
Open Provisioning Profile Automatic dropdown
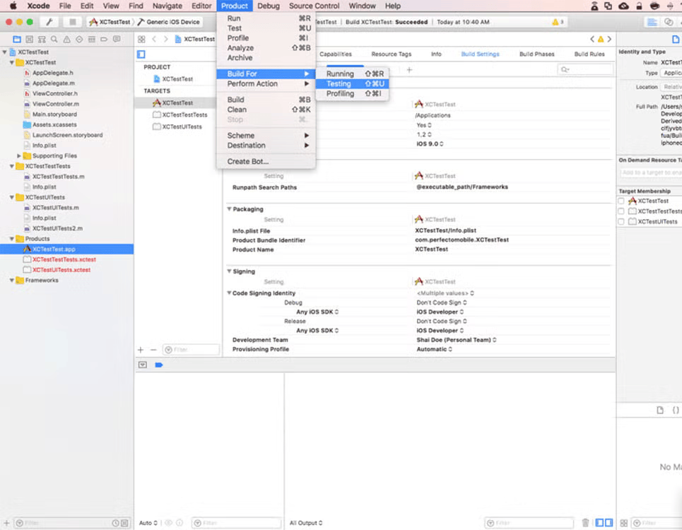click(x=434, y=350)
